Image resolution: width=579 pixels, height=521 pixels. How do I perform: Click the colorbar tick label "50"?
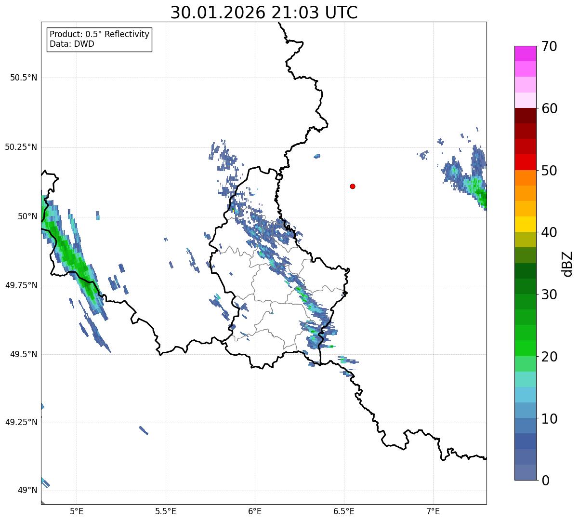(549, 171)
